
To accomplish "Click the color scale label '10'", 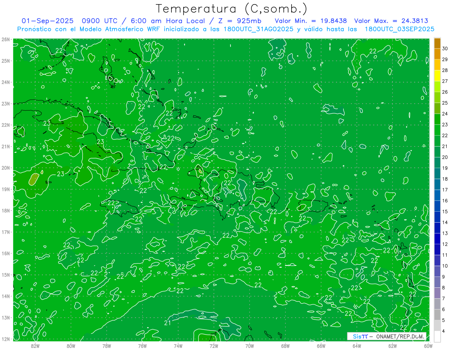I will (x=445, y=266).
